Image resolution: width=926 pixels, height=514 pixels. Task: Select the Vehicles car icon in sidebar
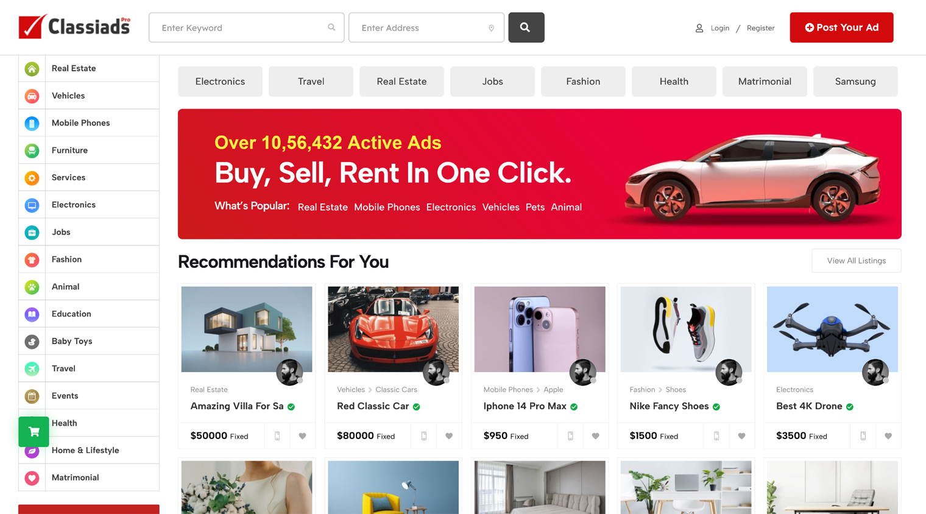(x=32, y=96)
